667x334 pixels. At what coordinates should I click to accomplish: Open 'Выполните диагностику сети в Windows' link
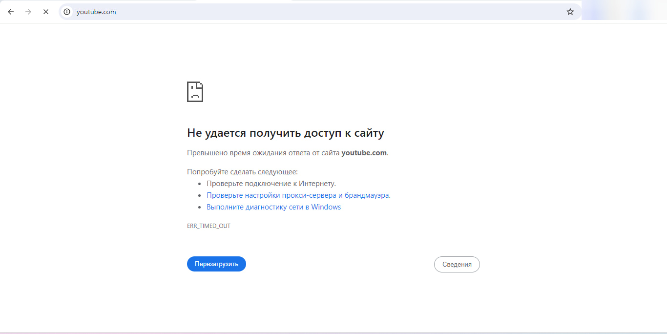(273, 207)
